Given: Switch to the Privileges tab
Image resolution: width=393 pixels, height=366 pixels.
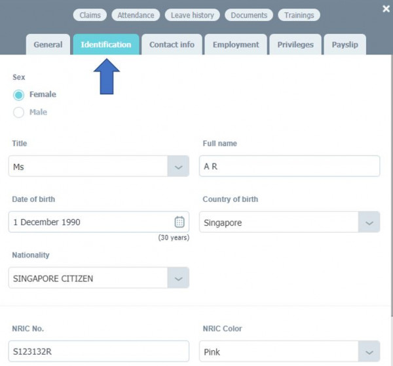Looking at the screenshot, I should coord(295,45).
